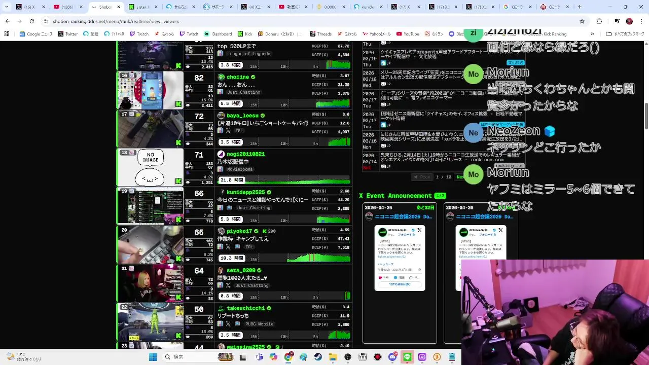The height and width of the screenshot is (365, 649).
Task: Switch to the 0.0000 browser tab
Action: (331, 7)
